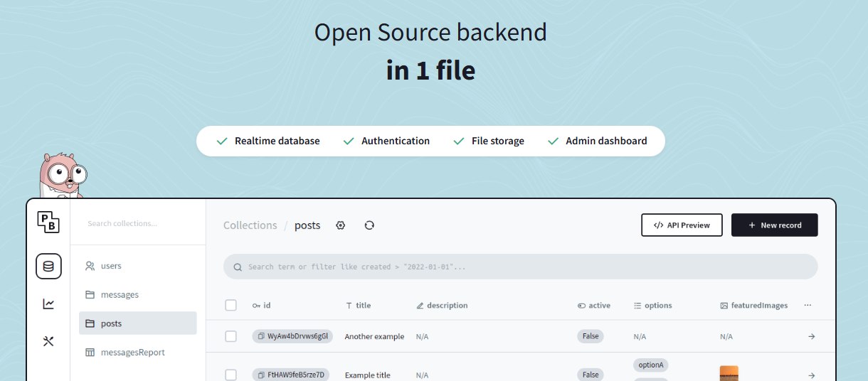Click the API Preview button

(682, 225)
